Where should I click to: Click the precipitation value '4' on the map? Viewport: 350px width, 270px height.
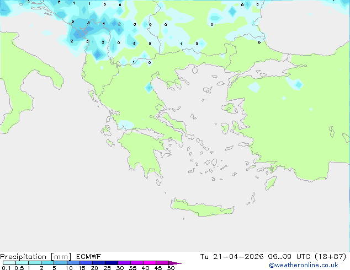coord(104,23)
